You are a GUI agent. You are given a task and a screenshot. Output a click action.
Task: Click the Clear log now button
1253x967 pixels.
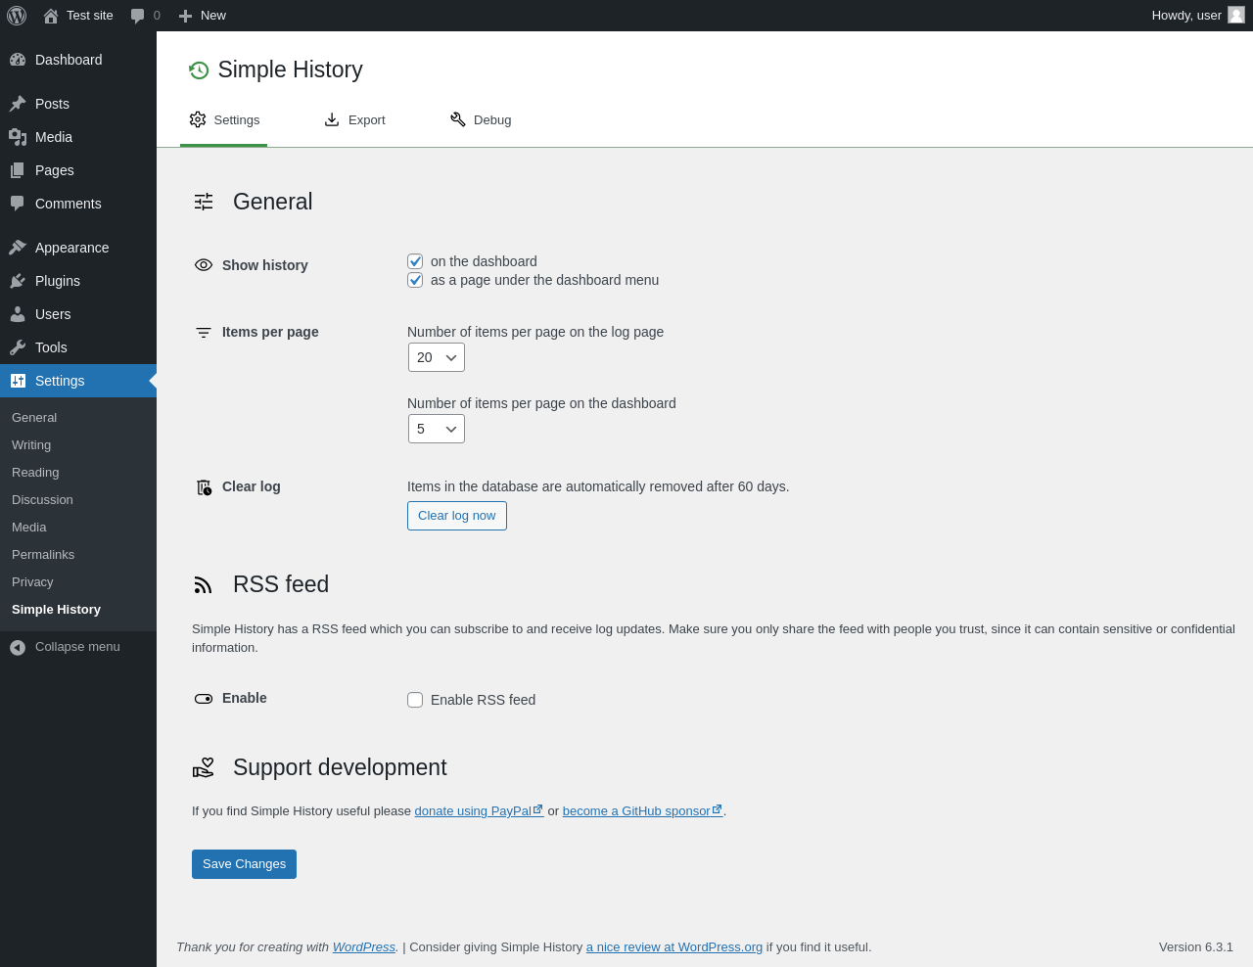pyautogui.click(x=456, y=516)
